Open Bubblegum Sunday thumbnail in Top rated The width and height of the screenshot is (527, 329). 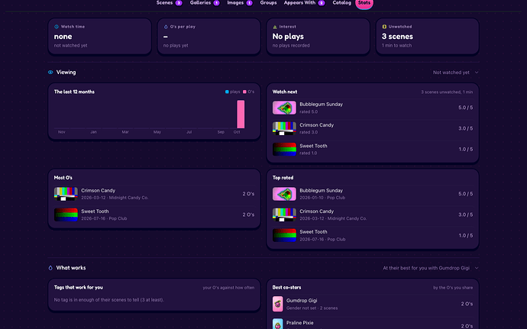[284, 194]
